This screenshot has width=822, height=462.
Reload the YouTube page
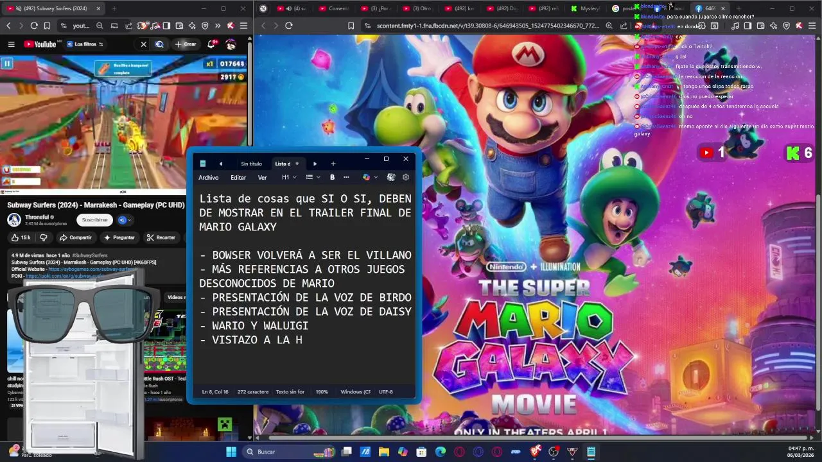(34, 26)
